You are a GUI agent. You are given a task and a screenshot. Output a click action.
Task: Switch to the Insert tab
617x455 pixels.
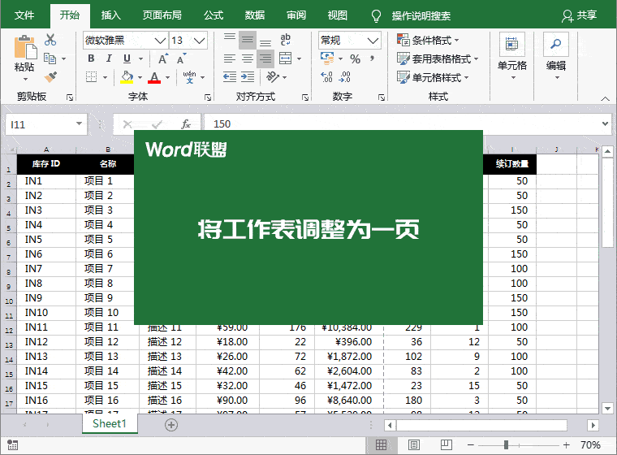(x=111, y=15)
